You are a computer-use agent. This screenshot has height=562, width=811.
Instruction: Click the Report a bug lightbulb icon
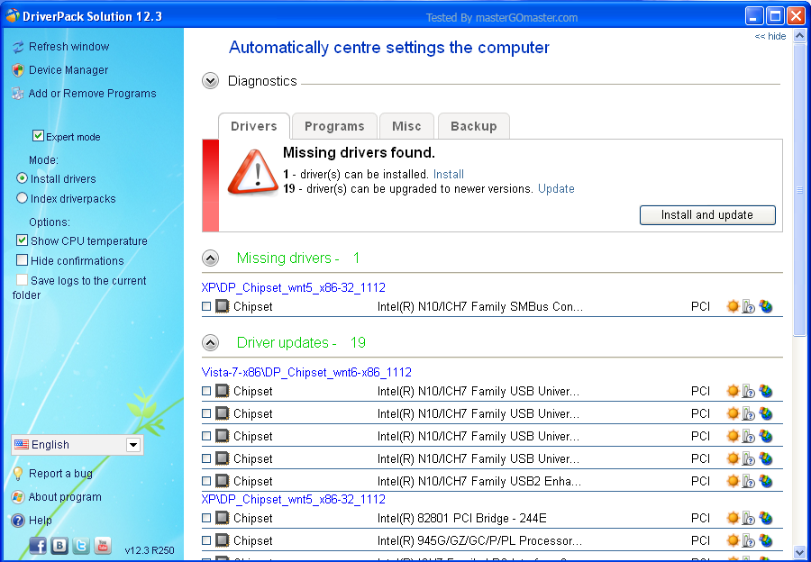pos(18,474)
